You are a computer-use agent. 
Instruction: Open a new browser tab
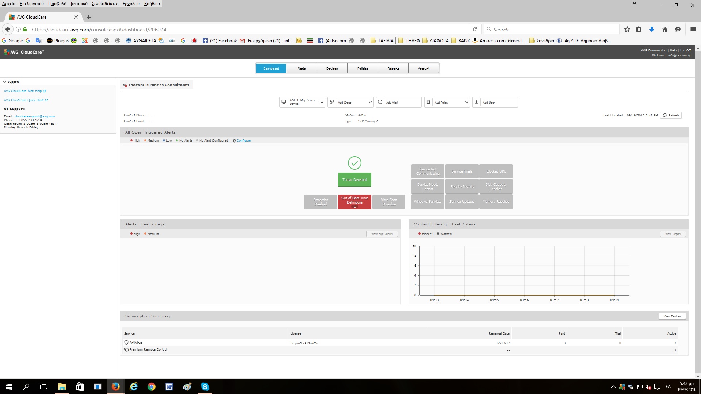(89, 17)
